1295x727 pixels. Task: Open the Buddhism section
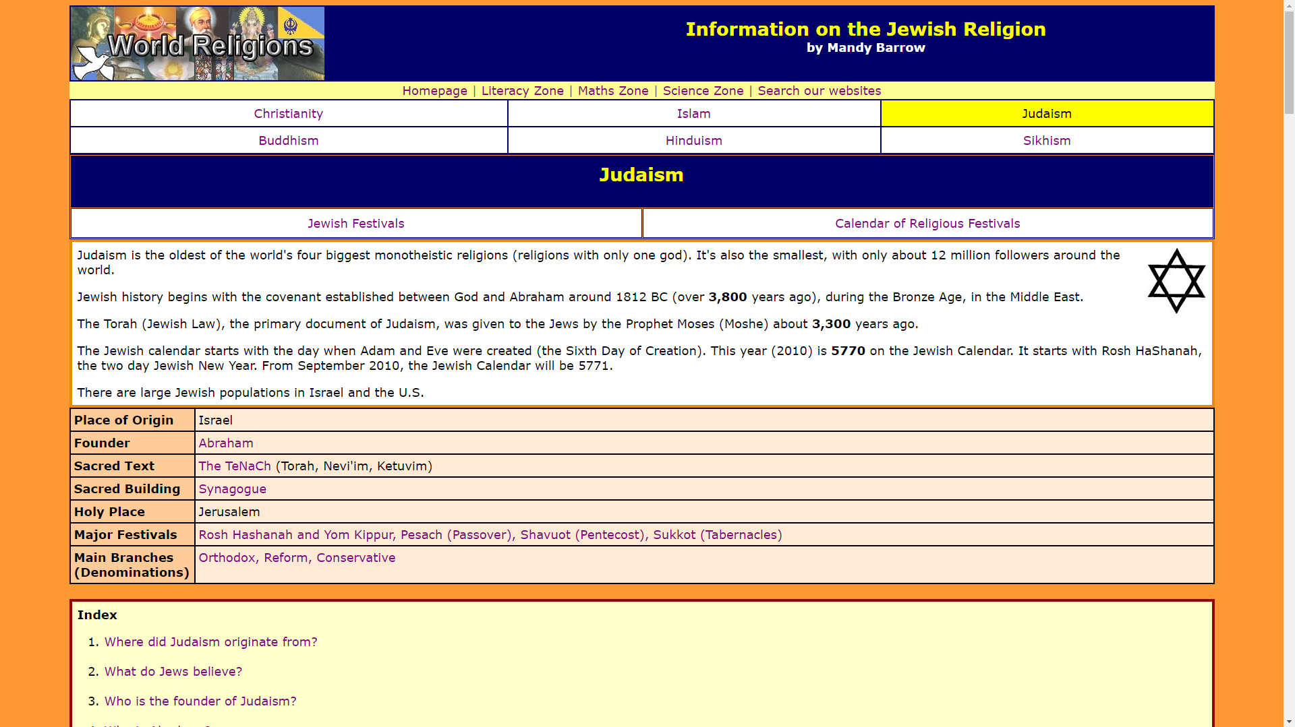(288, 141)
